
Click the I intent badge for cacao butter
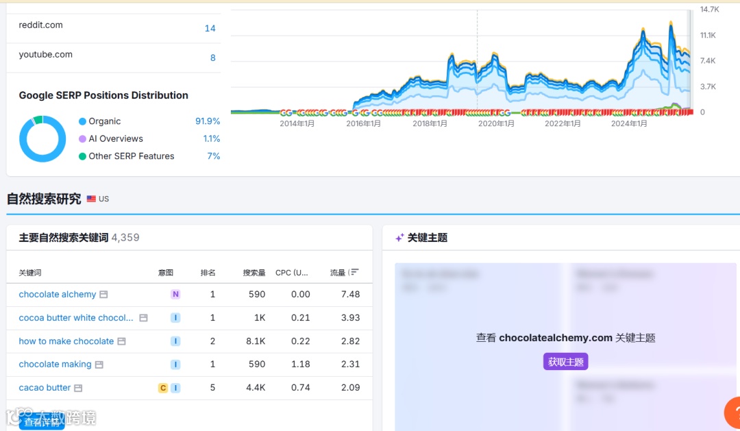pyautogui.click(x=175, y=388)
